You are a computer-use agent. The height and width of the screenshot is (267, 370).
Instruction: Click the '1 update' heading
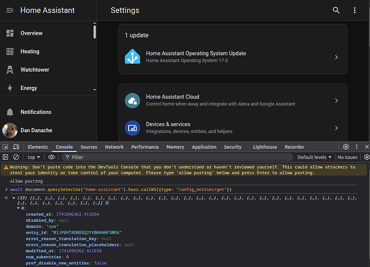click(136, 35)
